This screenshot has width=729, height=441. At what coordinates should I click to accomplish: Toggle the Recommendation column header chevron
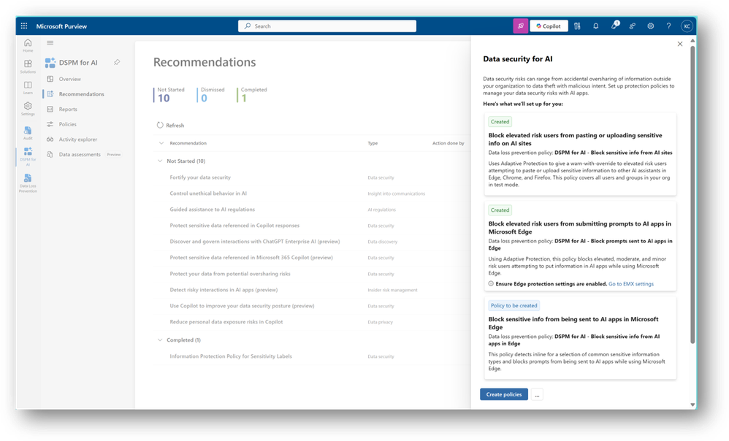(x=161, y=143)
